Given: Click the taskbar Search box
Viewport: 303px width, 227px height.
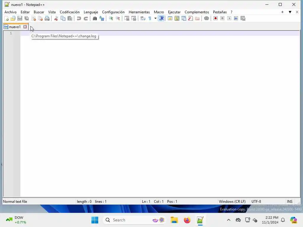Looking at the screenshot, I should coord(135,220).
